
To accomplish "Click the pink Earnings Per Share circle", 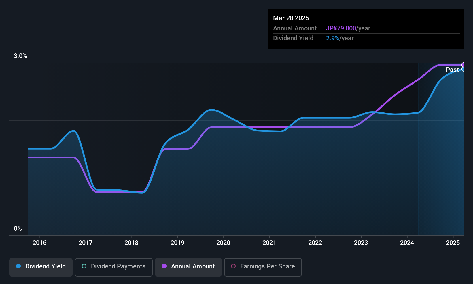I will coord(233,266).
